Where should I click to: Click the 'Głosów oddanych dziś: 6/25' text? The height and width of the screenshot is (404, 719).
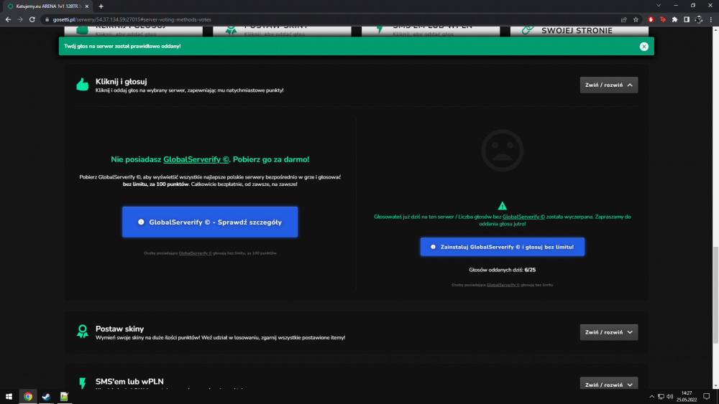[502, 270]
